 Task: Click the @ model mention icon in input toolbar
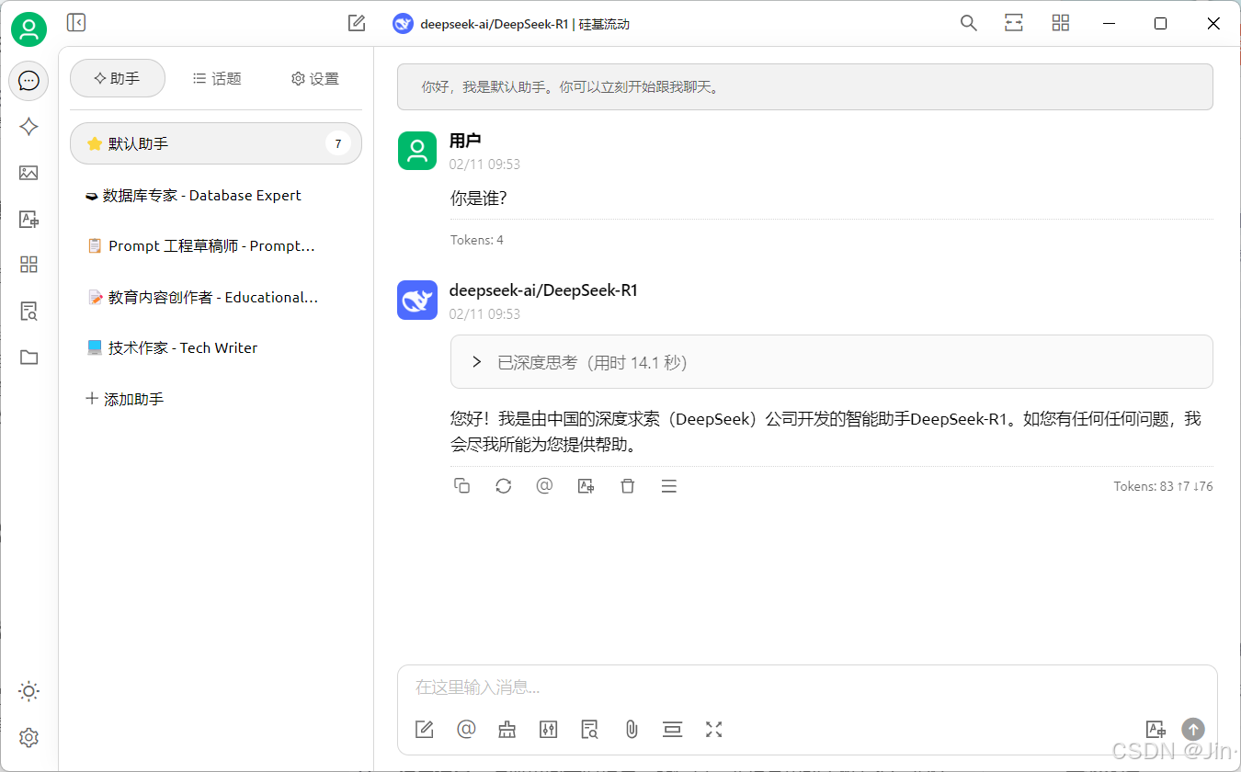[x=466, y=730]
